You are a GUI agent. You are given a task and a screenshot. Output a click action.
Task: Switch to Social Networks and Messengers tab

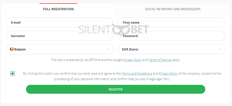tap(173, 9)
